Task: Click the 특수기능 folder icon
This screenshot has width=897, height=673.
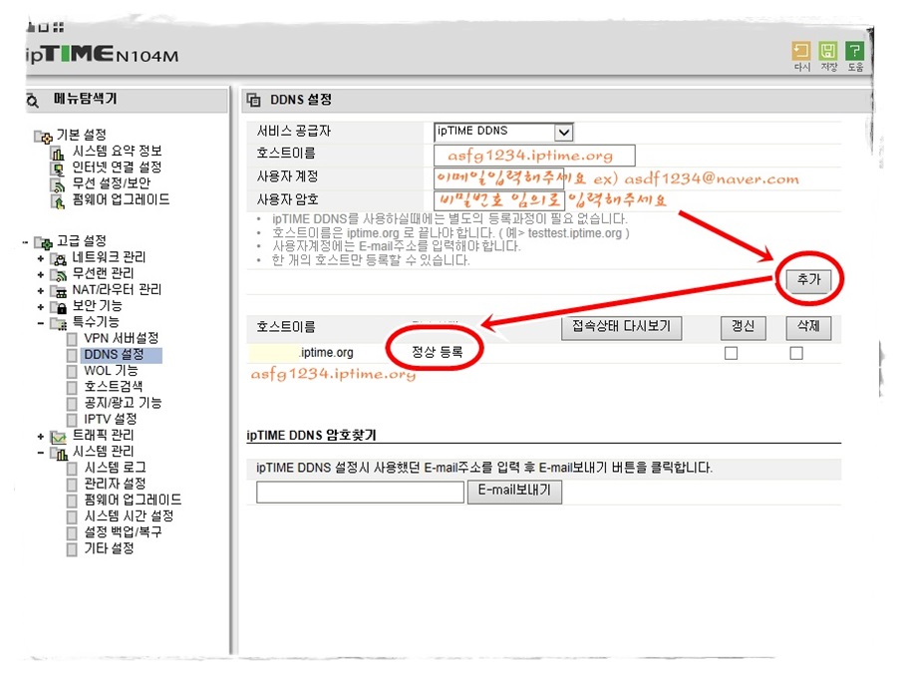Action: (x=59, y=323)
